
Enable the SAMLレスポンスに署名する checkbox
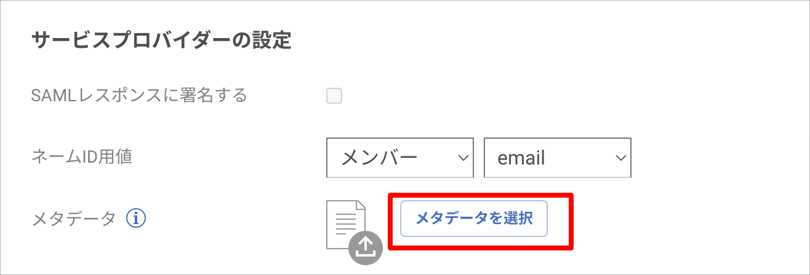(x=334, y=96)
